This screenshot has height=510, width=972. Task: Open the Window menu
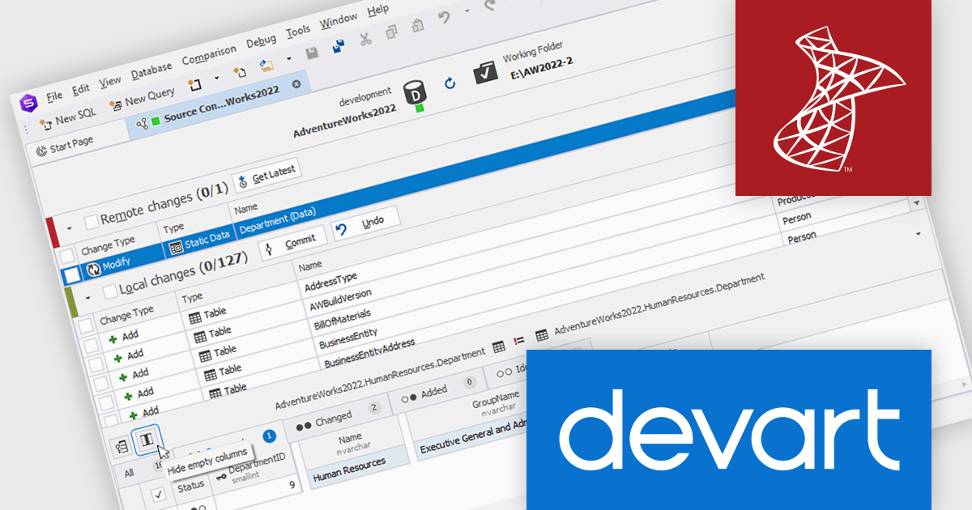click(x=338, y=20)
